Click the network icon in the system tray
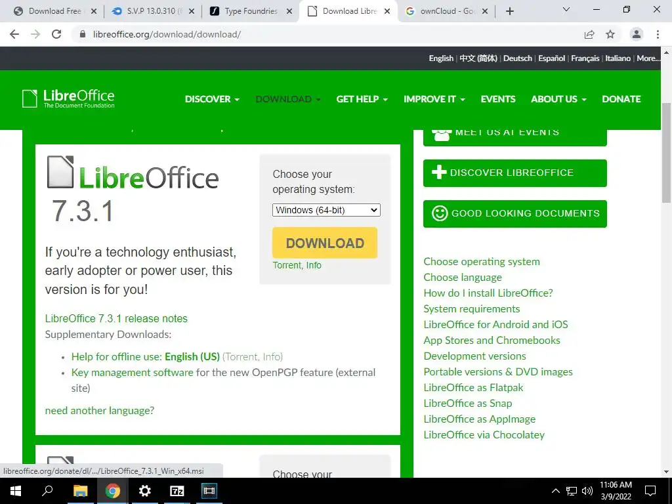This screenshot has width=672, height=504. click(x=572, y=491)
